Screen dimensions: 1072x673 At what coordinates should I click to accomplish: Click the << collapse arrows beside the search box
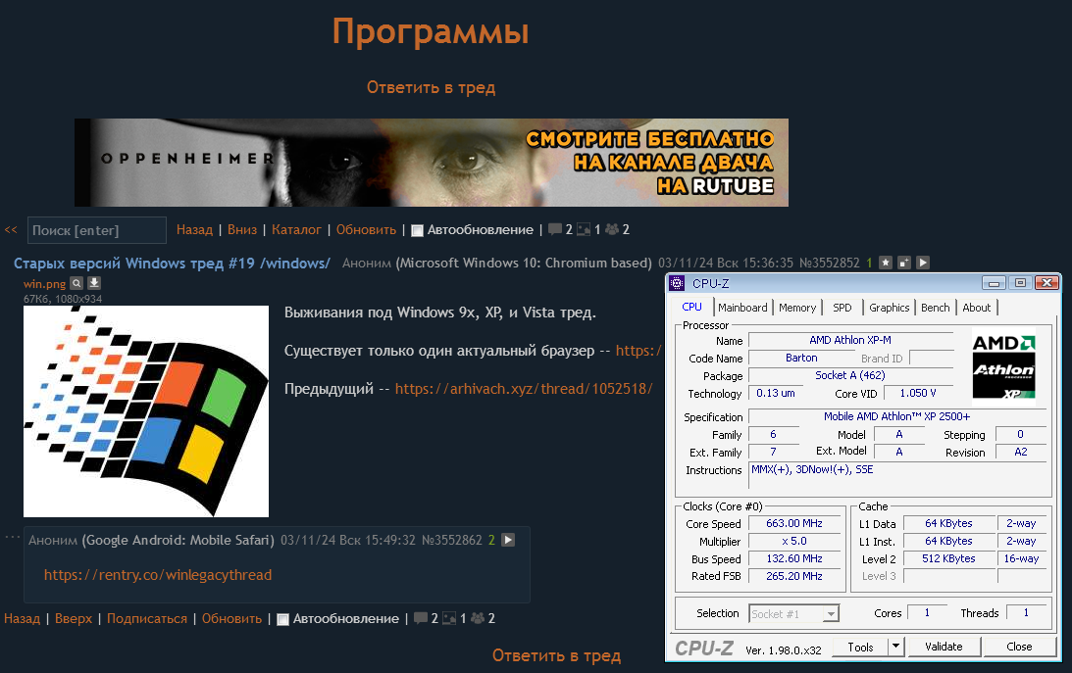pyautogui.click(x=11, y=230)
